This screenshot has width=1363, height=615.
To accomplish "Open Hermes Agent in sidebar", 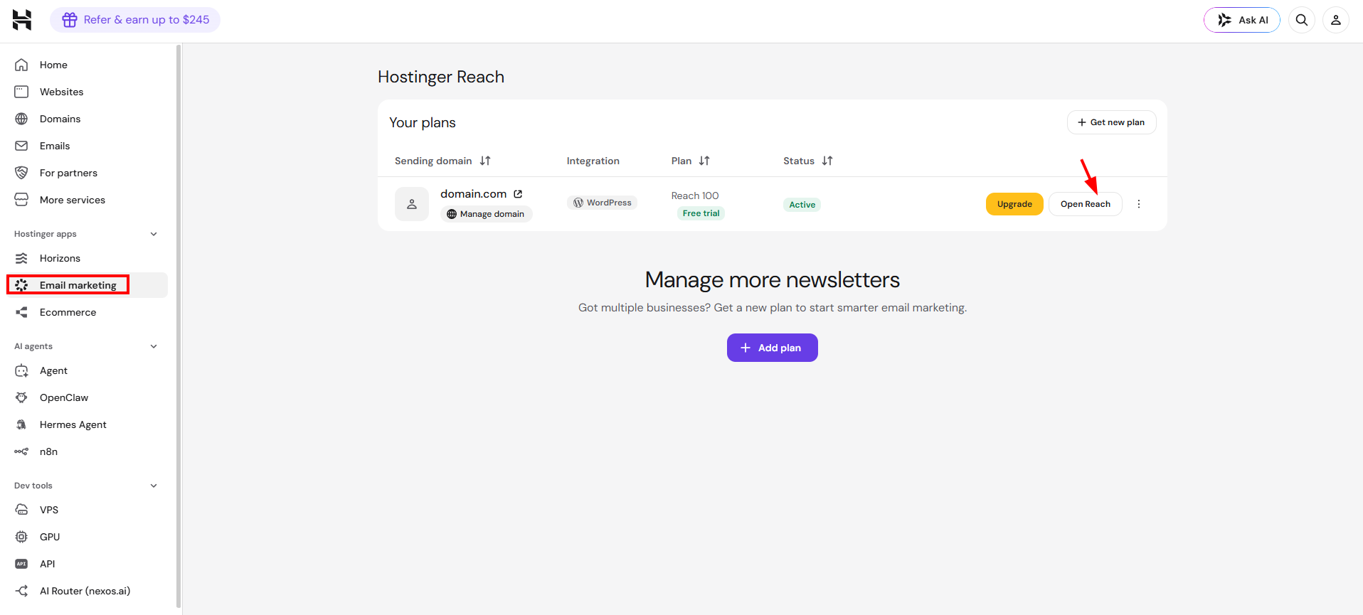I will [87, 424].
